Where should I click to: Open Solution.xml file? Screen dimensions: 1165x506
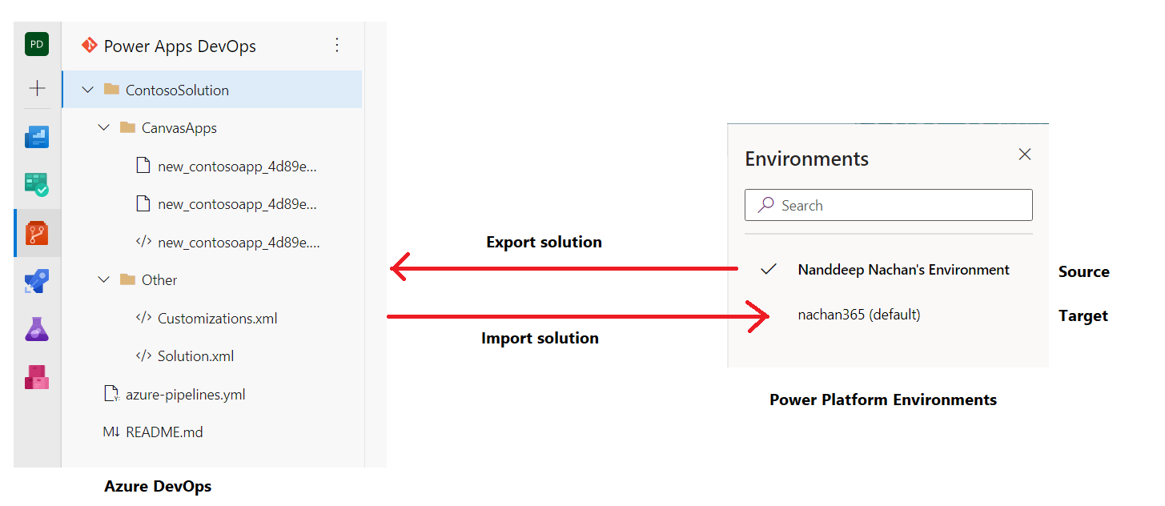click(195, 355)
